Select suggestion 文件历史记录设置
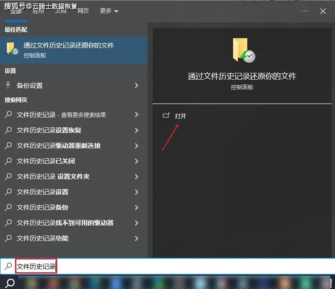The height and width of the screenshot is (289, 335). click(74, 192)
